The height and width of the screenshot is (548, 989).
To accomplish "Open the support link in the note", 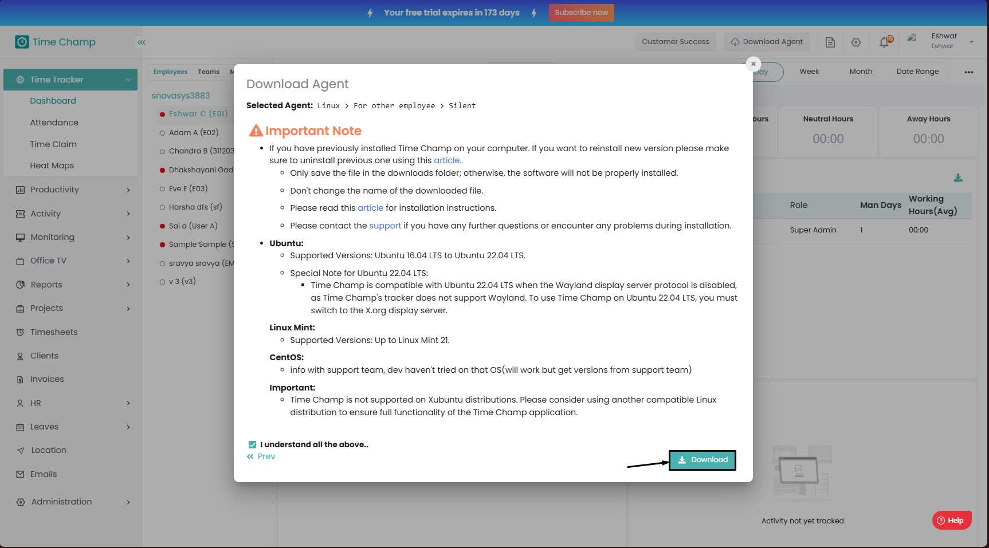I will (385, 226).
